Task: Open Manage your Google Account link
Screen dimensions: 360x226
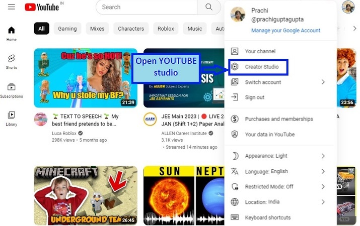Action: pos(285,31)
